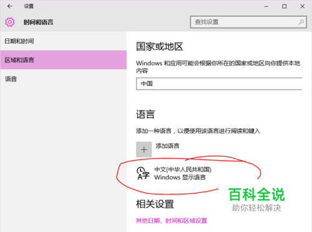The width and height of the screenshot is (312, 232).
Task: Click the search magnifier icon
Action: tap(301, 22)
